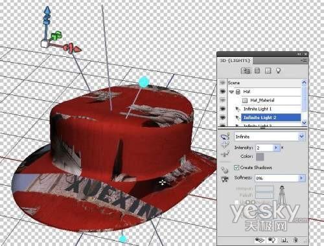324x246 pixels.
Task: Choose the rotate light tool icon
Action: coord(225,137)
